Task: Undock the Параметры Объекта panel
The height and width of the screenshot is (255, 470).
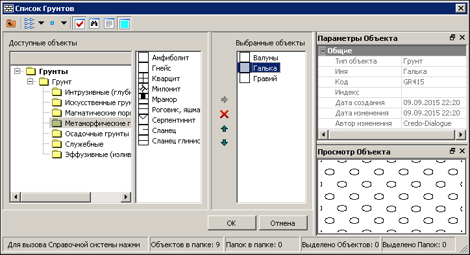Action: pyautogui.click(x=452, y=38)
